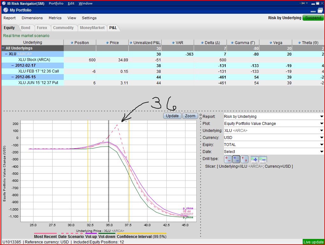Click the green Suspend button
The height and width of the screenshot is (245, 325).
point(313,18)
